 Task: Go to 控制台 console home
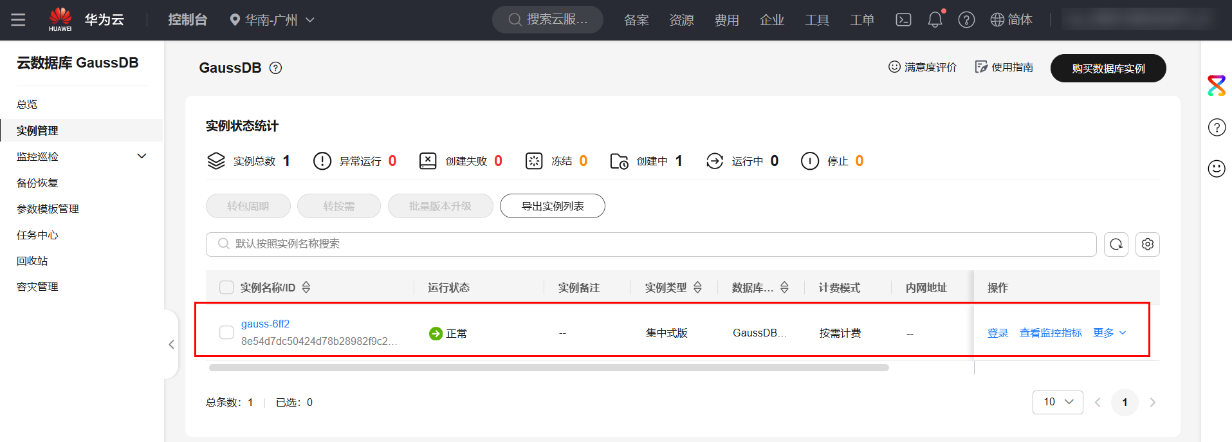coord(187,20)
